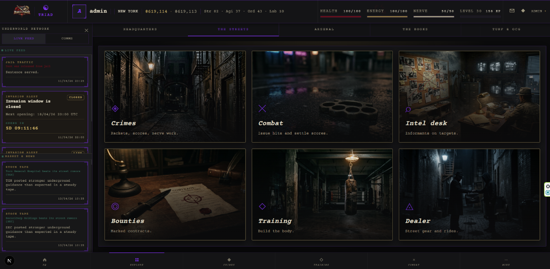Open the Intel desk card

[469, 97]
